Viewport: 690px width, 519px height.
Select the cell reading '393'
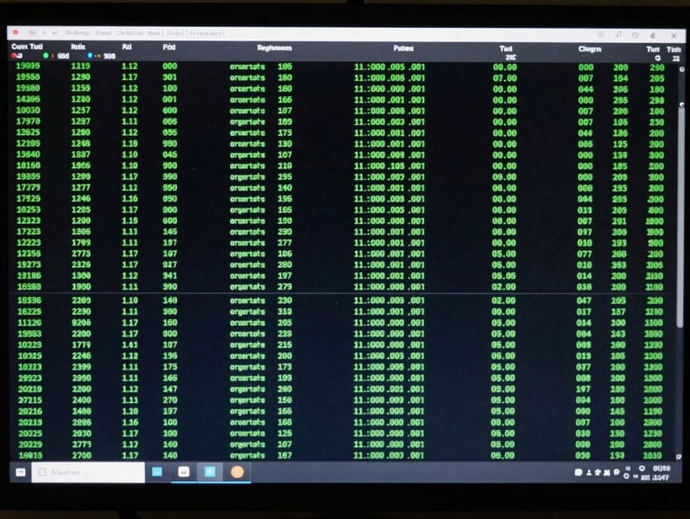coord(619,264)
